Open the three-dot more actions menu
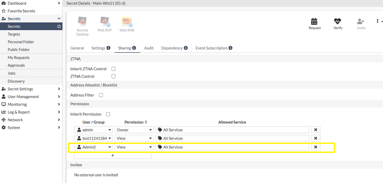The width and height of the screenshot is (383, 183). (377, 21)
